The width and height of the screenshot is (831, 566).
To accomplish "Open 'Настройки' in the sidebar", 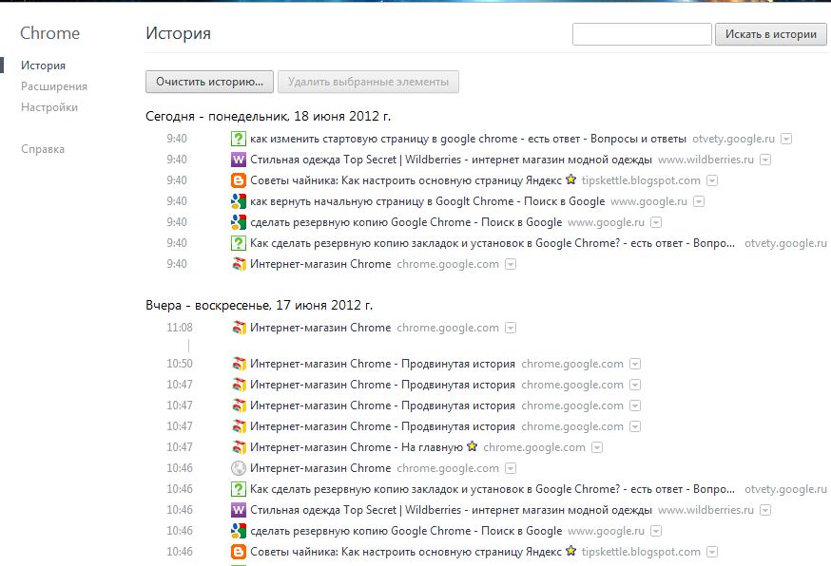I will (x=49, y=107).
